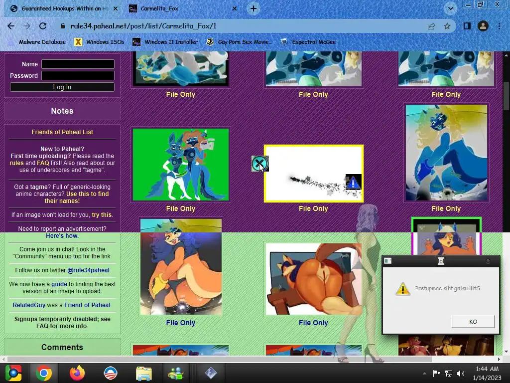Open the Windows ISOs bookmark
The width and height of the screenshot is (510, 383).
click(99, 42)
